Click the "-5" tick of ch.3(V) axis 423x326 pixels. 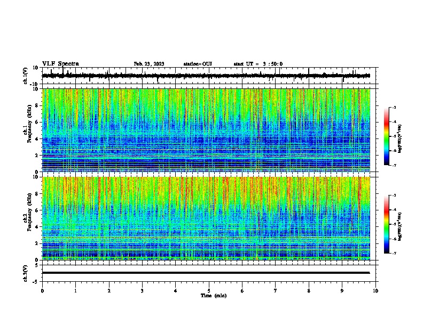36,282
